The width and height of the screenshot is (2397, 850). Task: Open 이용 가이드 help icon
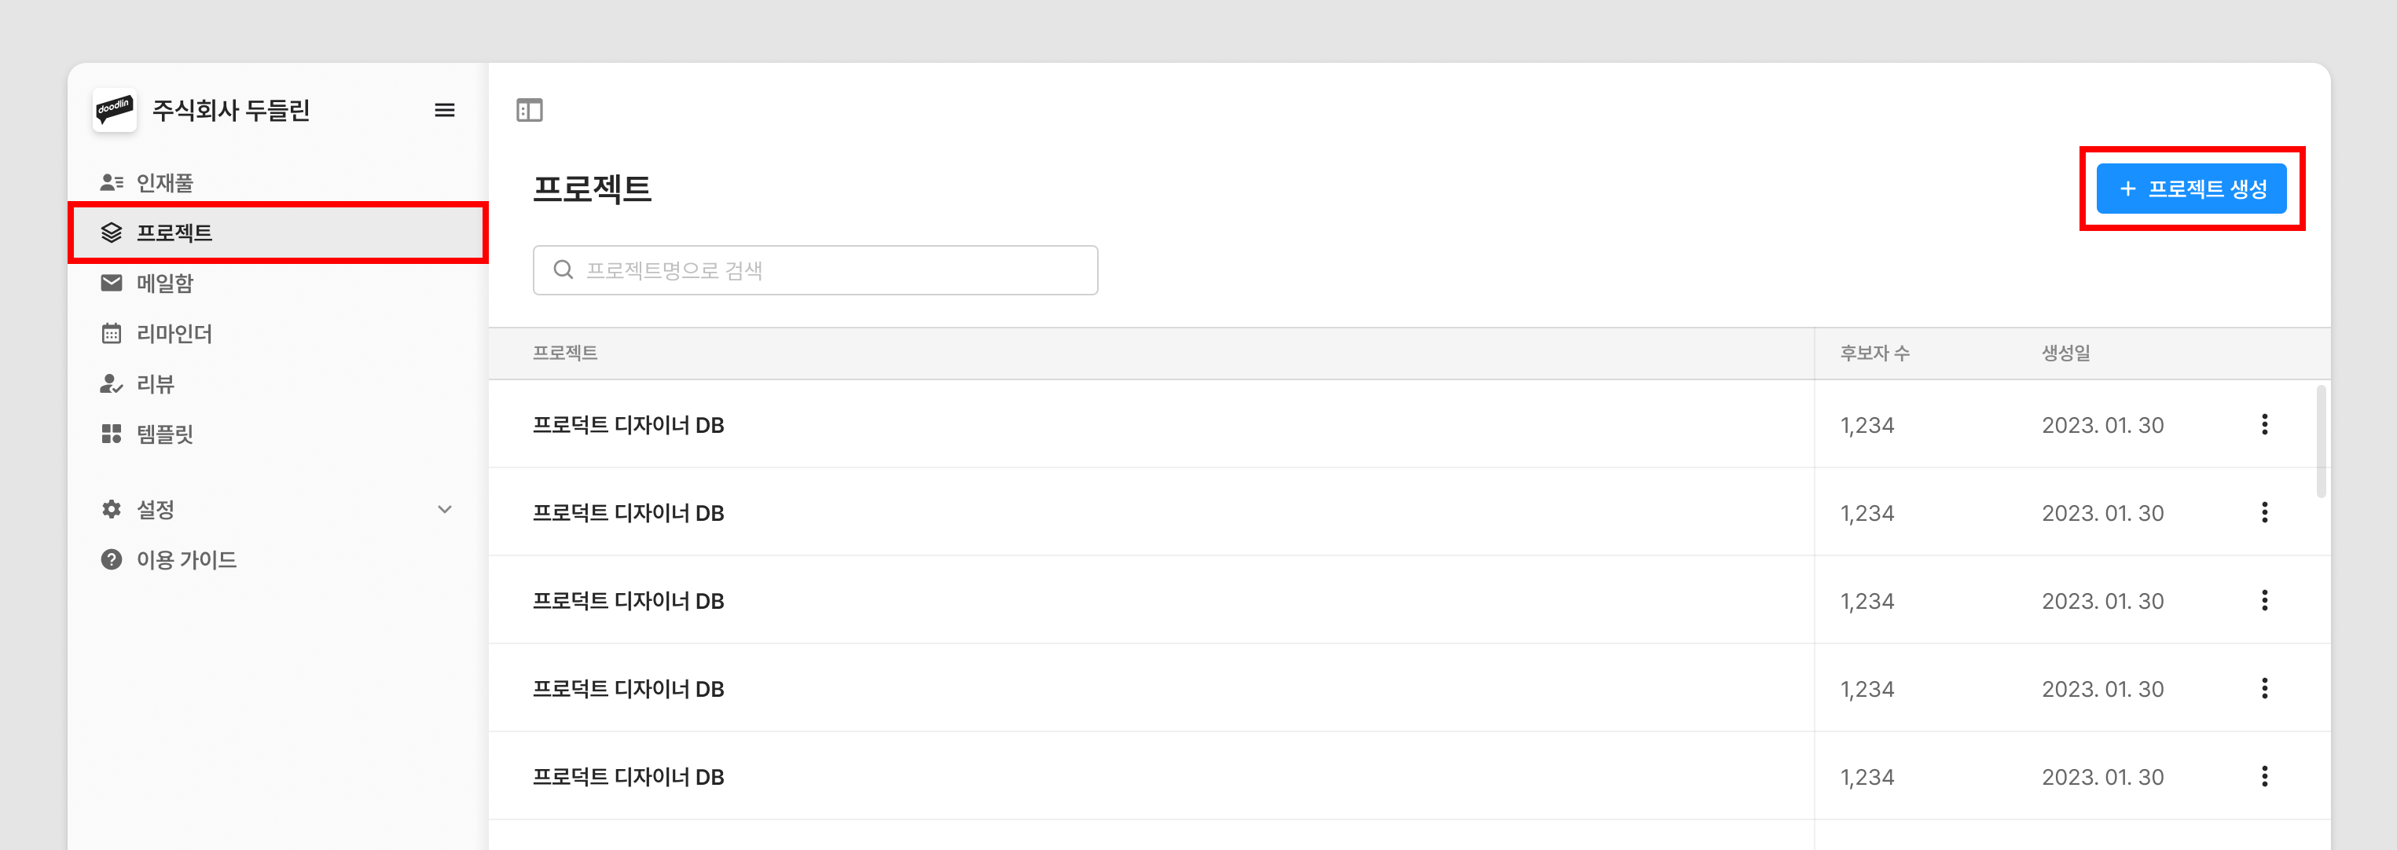point(112,559)
